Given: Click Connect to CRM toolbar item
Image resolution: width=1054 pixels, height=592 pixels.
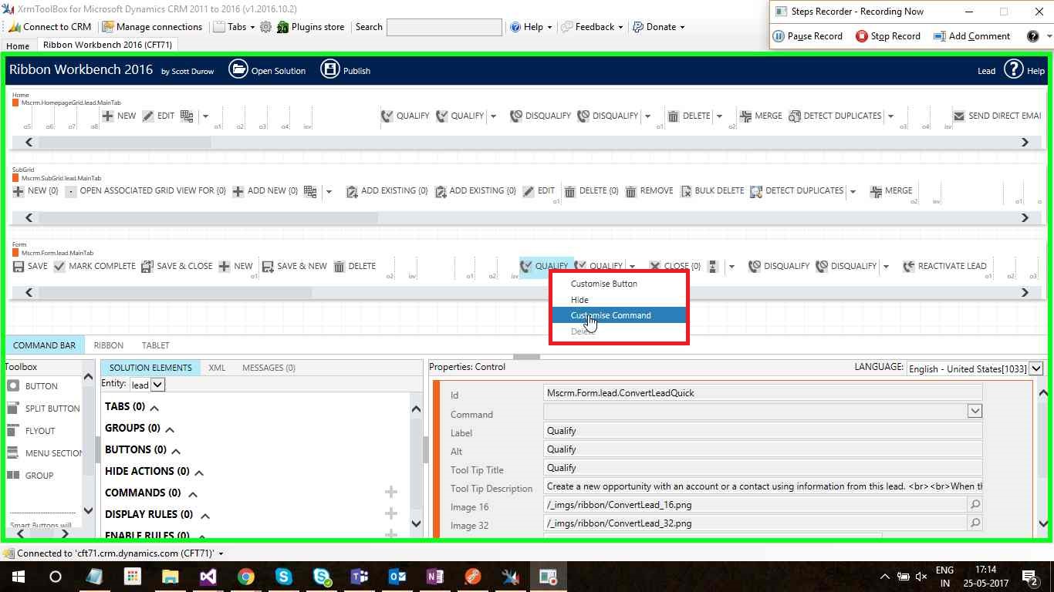Looking at the screenshot, I should tap(49, 27).
